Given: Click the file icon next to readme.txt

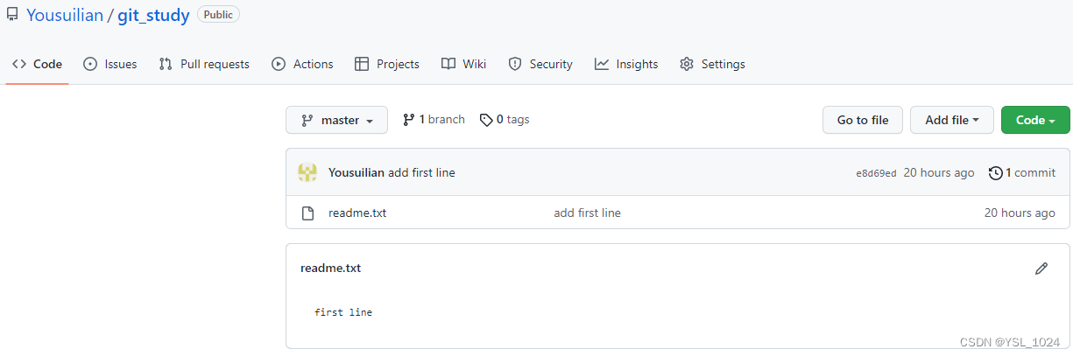Looking at the screenshot, I should pos(307,213).
